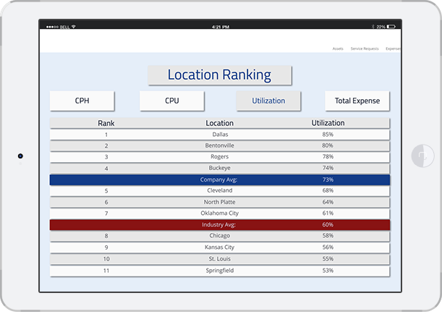Click the 61% utilization value
Image resolution: width=442 pixels, height=314 pixels.
328,213
